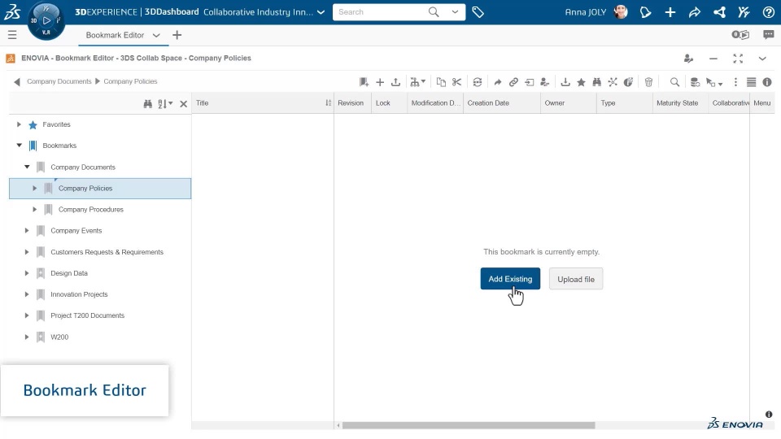
Task: Click the move-into-box arrow icon
Action: coord(530,82)
